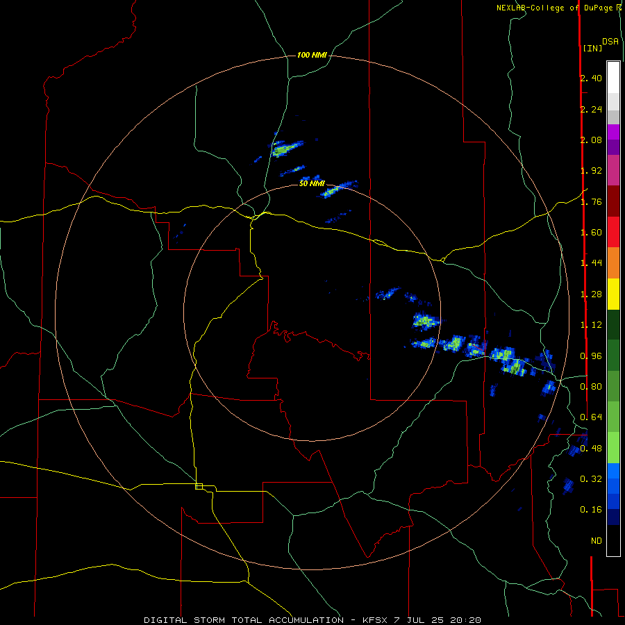Image resolution: width=625 pixels, height=625 pixels.
Task: Click the 1.92 legend value
Action: (x=591, y=171)
